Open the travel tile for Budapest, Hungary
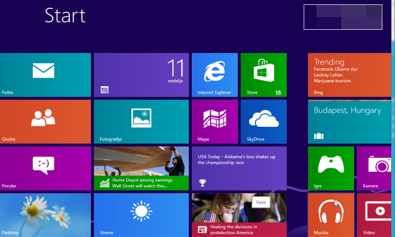 (350, 121)
